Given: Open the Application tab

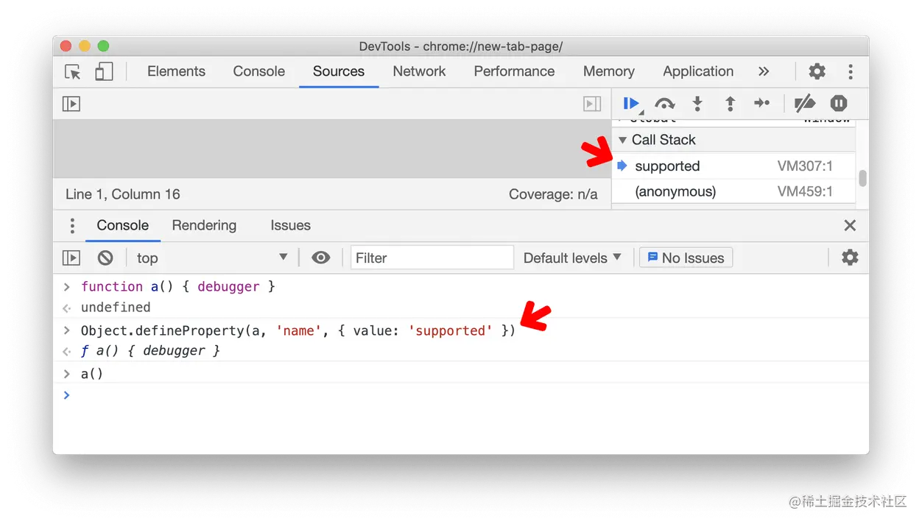Looking at the screenshot, I should 698,71.
